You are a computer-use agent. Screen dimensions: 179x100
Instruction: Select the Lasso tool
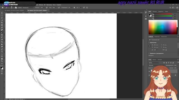[x=2, y=18]
